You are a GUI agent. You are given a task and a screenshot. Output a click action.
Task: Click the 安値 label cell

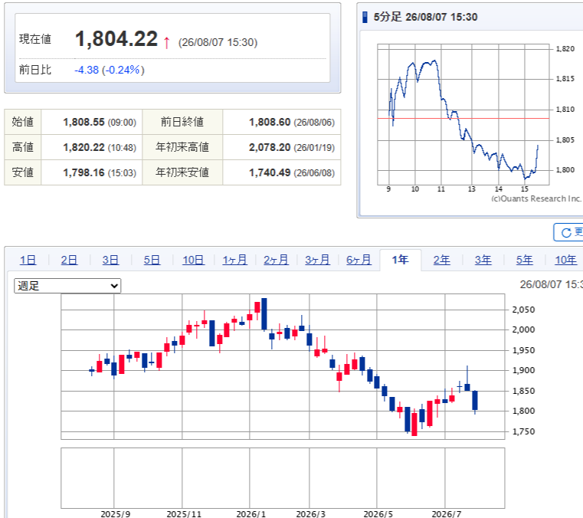[x=23, y=172]
